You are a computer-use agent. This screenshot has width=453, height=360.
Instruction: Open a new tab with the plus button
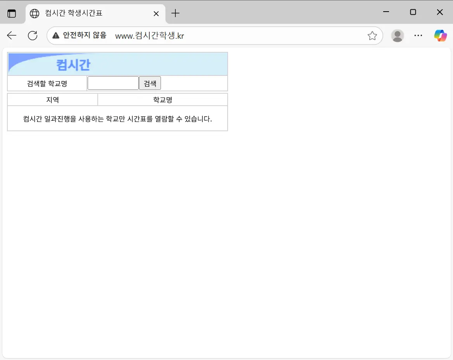click(x=175, y=13)
